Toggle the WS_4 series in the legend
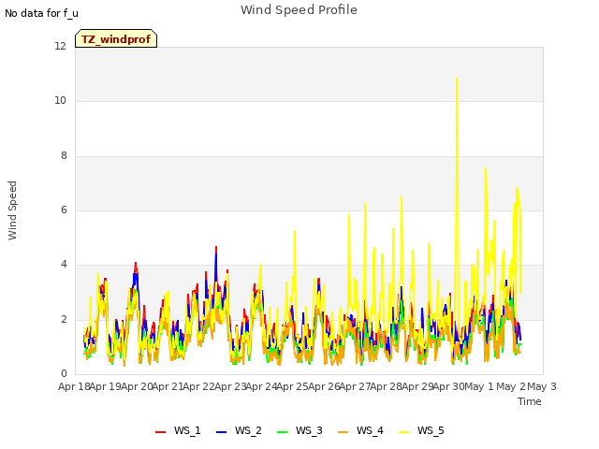 [x=360, y=430]
